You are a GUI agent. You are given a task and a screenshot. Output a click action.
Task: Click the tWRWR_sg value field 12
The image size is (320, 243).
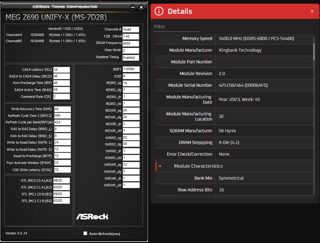[131, 165]
